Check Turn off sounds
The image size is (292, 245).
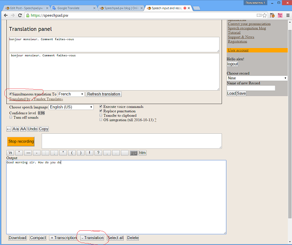point(11,117)
